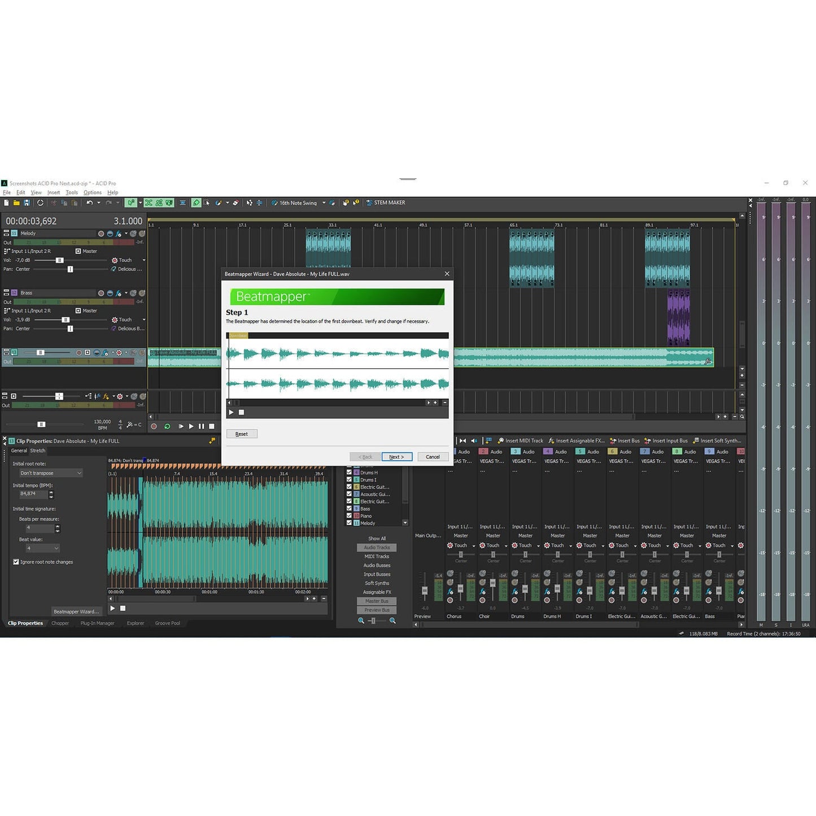Open the Groove Pool tab
Image resolution: width=816 pixels, height=816 pixels.
[167, 623]
